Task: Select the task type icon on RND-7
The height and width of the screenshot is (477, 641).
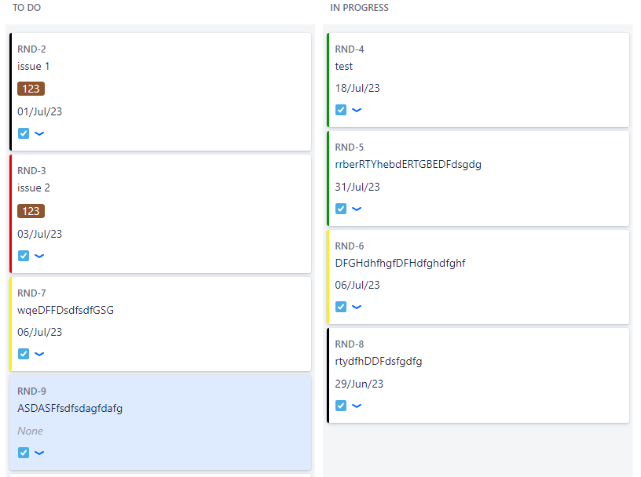Action: point(24,354)
